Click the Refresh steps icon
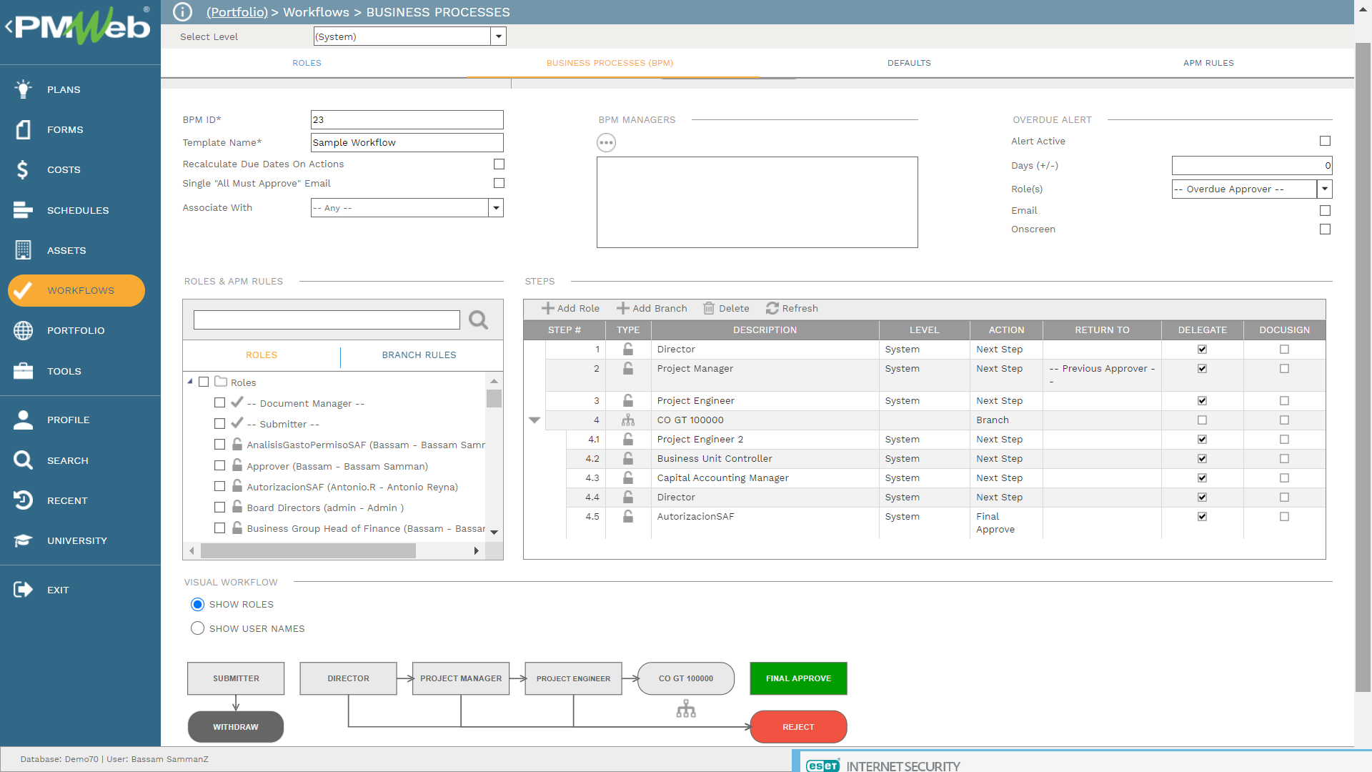Viewport: 1372px width, 772px height. tap(772, 308)
